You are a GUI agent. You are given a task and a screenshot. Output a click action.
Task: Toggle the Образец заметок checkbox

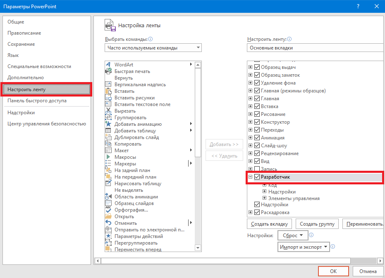(257, 75)
